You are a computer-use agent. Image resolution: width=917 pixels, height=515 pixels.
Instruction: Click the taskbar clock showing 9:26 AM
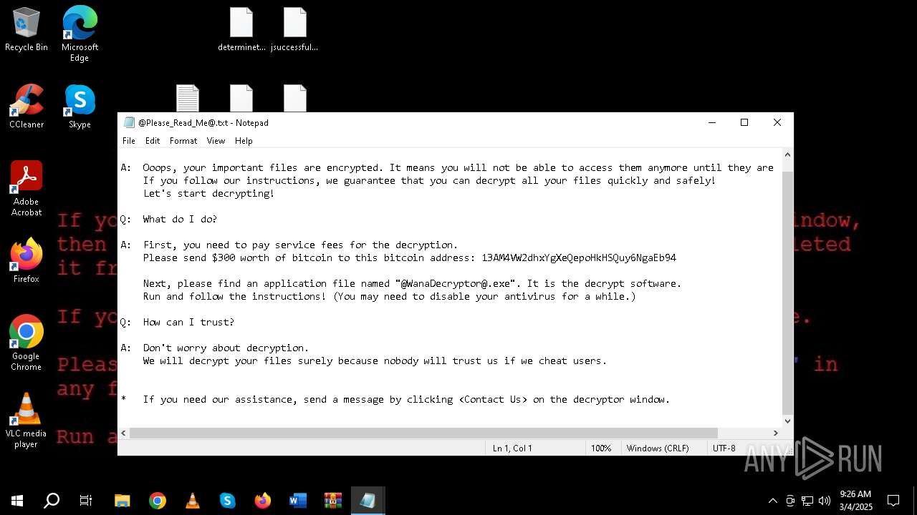tap(856, 501)
